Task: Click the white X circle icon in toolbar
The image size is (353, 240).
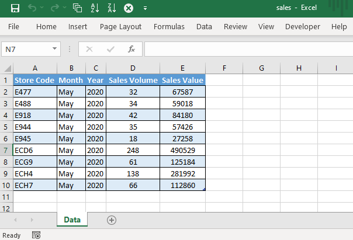Action: click(129, 8)
